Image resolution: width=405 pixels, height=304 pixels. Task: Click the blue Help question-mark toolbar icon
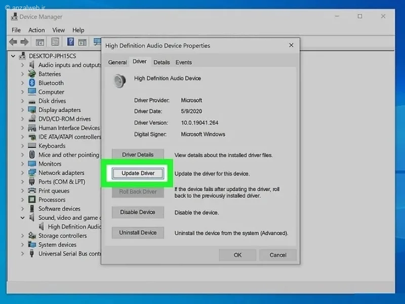(x=70, y=42)
